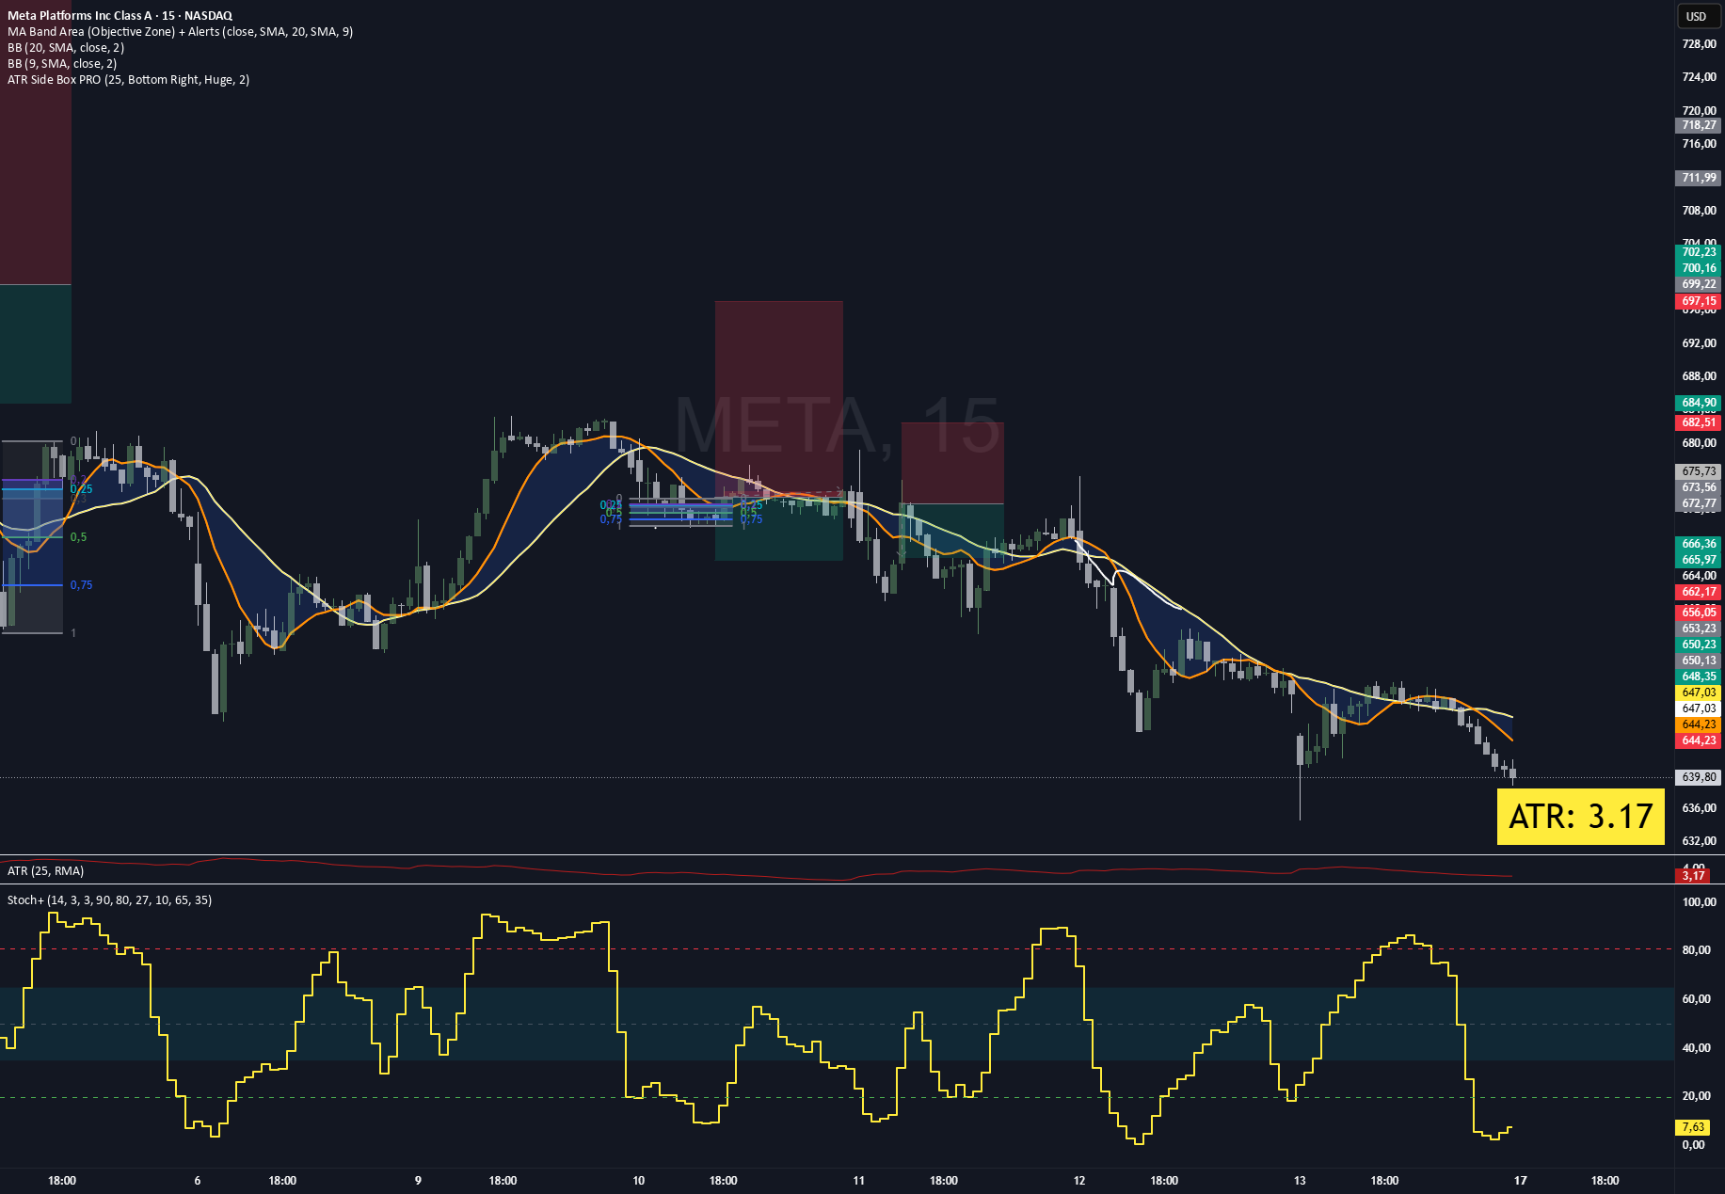Screen dimensions: 1725x1194
Task: Click date 9 on the time axis
Action: pos(418,1181)
